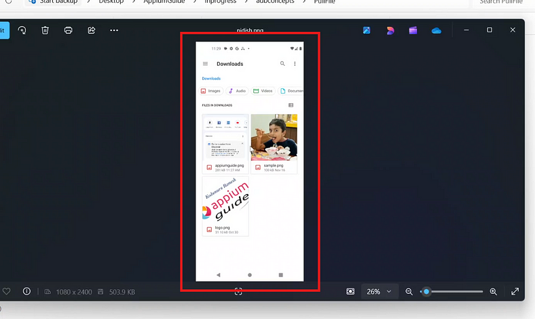Image resolution: width=535 pixels, height=319 pixels.
Task: Click the Microsoft 365 colorful swirl icon
Action: [x=390, y=31]
